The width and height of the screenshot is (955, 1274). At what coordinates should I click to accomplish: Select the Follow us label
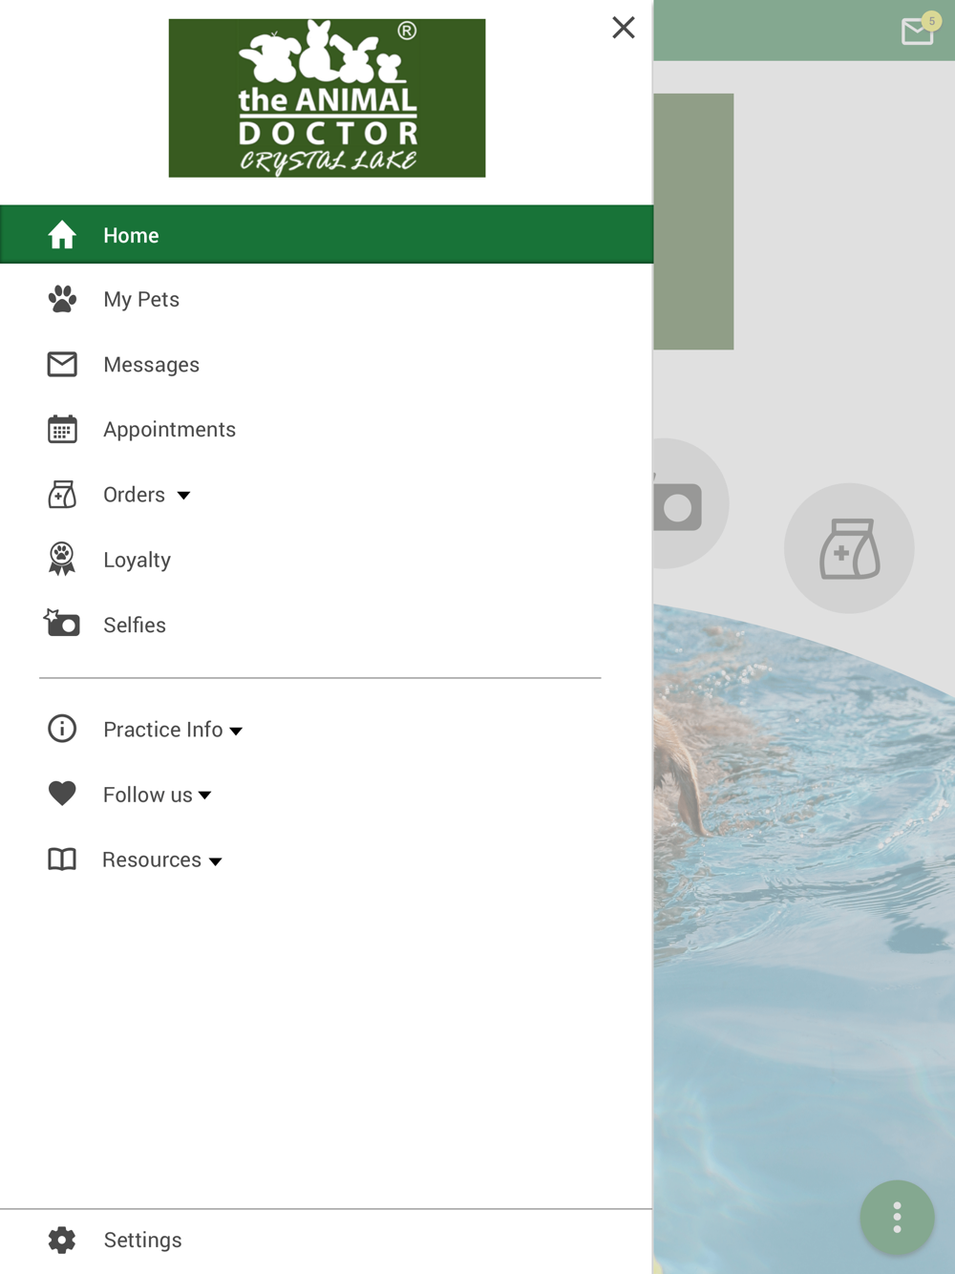(x=147, y=795)
